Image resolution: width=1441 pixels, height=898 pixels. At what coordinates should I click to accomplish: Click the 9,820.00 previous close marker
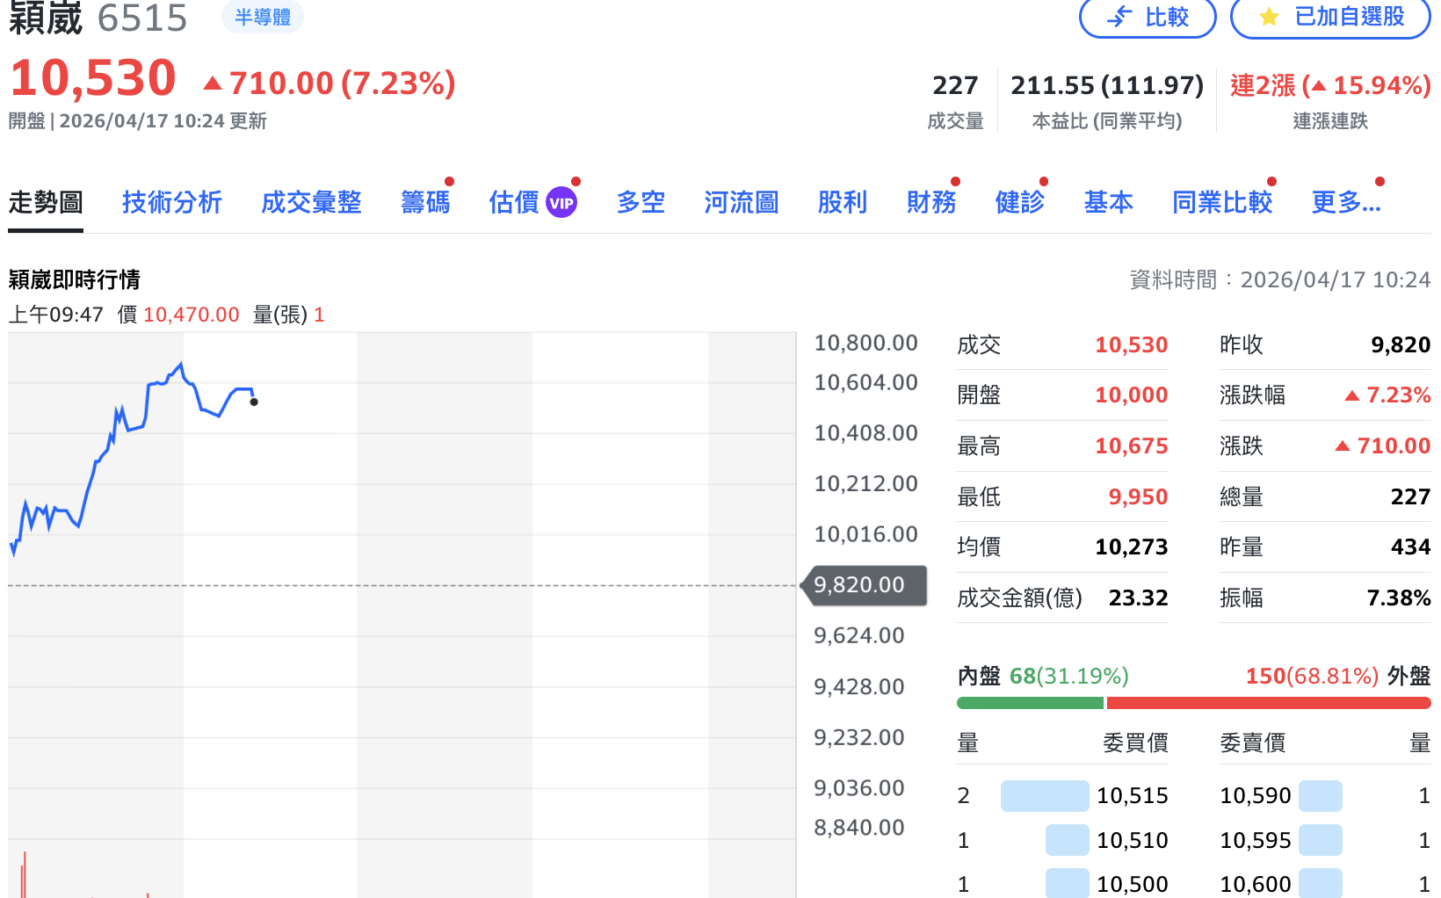pyautogui.click(x=862, y=584)
